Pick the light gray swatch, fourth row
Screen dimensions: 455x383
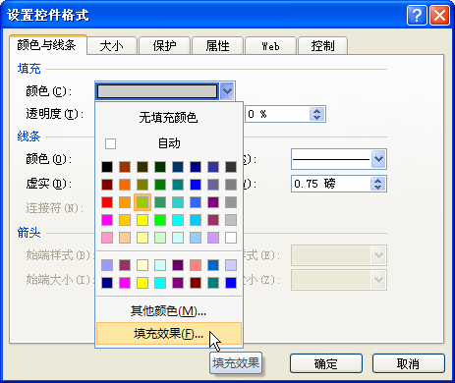coord(231,220)
